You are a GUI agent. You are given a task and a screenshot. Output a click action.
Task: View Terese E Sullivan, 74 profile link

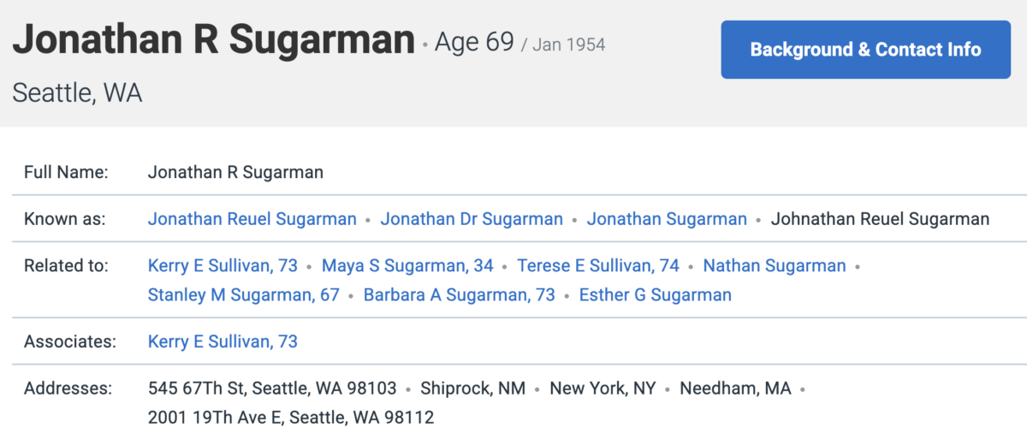(598, 265)
